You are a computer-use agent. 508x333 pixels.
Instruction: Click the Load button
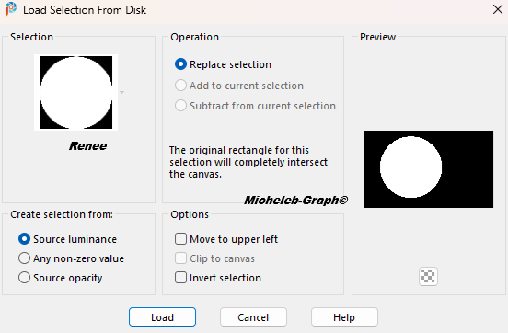pos(162,317)
